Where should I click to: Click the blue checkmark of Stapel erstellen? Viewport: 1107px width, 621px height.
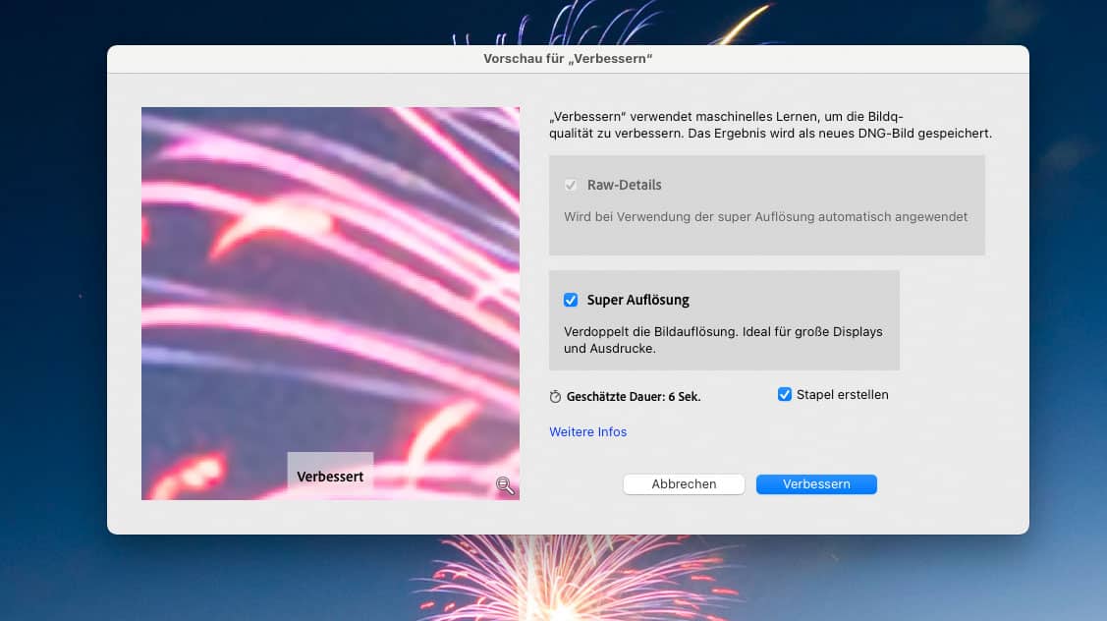click(x=784, y=394)
